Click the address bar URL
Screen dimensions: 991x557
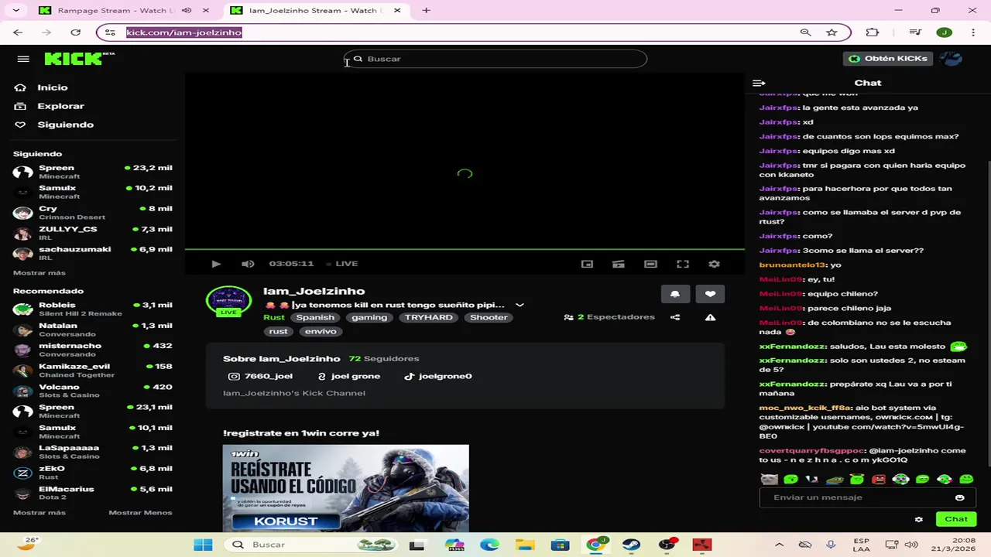pos(183,32)
